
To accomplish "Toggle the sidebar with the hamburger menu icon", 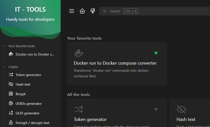I will pyautogui.click(x=72, y=11).
